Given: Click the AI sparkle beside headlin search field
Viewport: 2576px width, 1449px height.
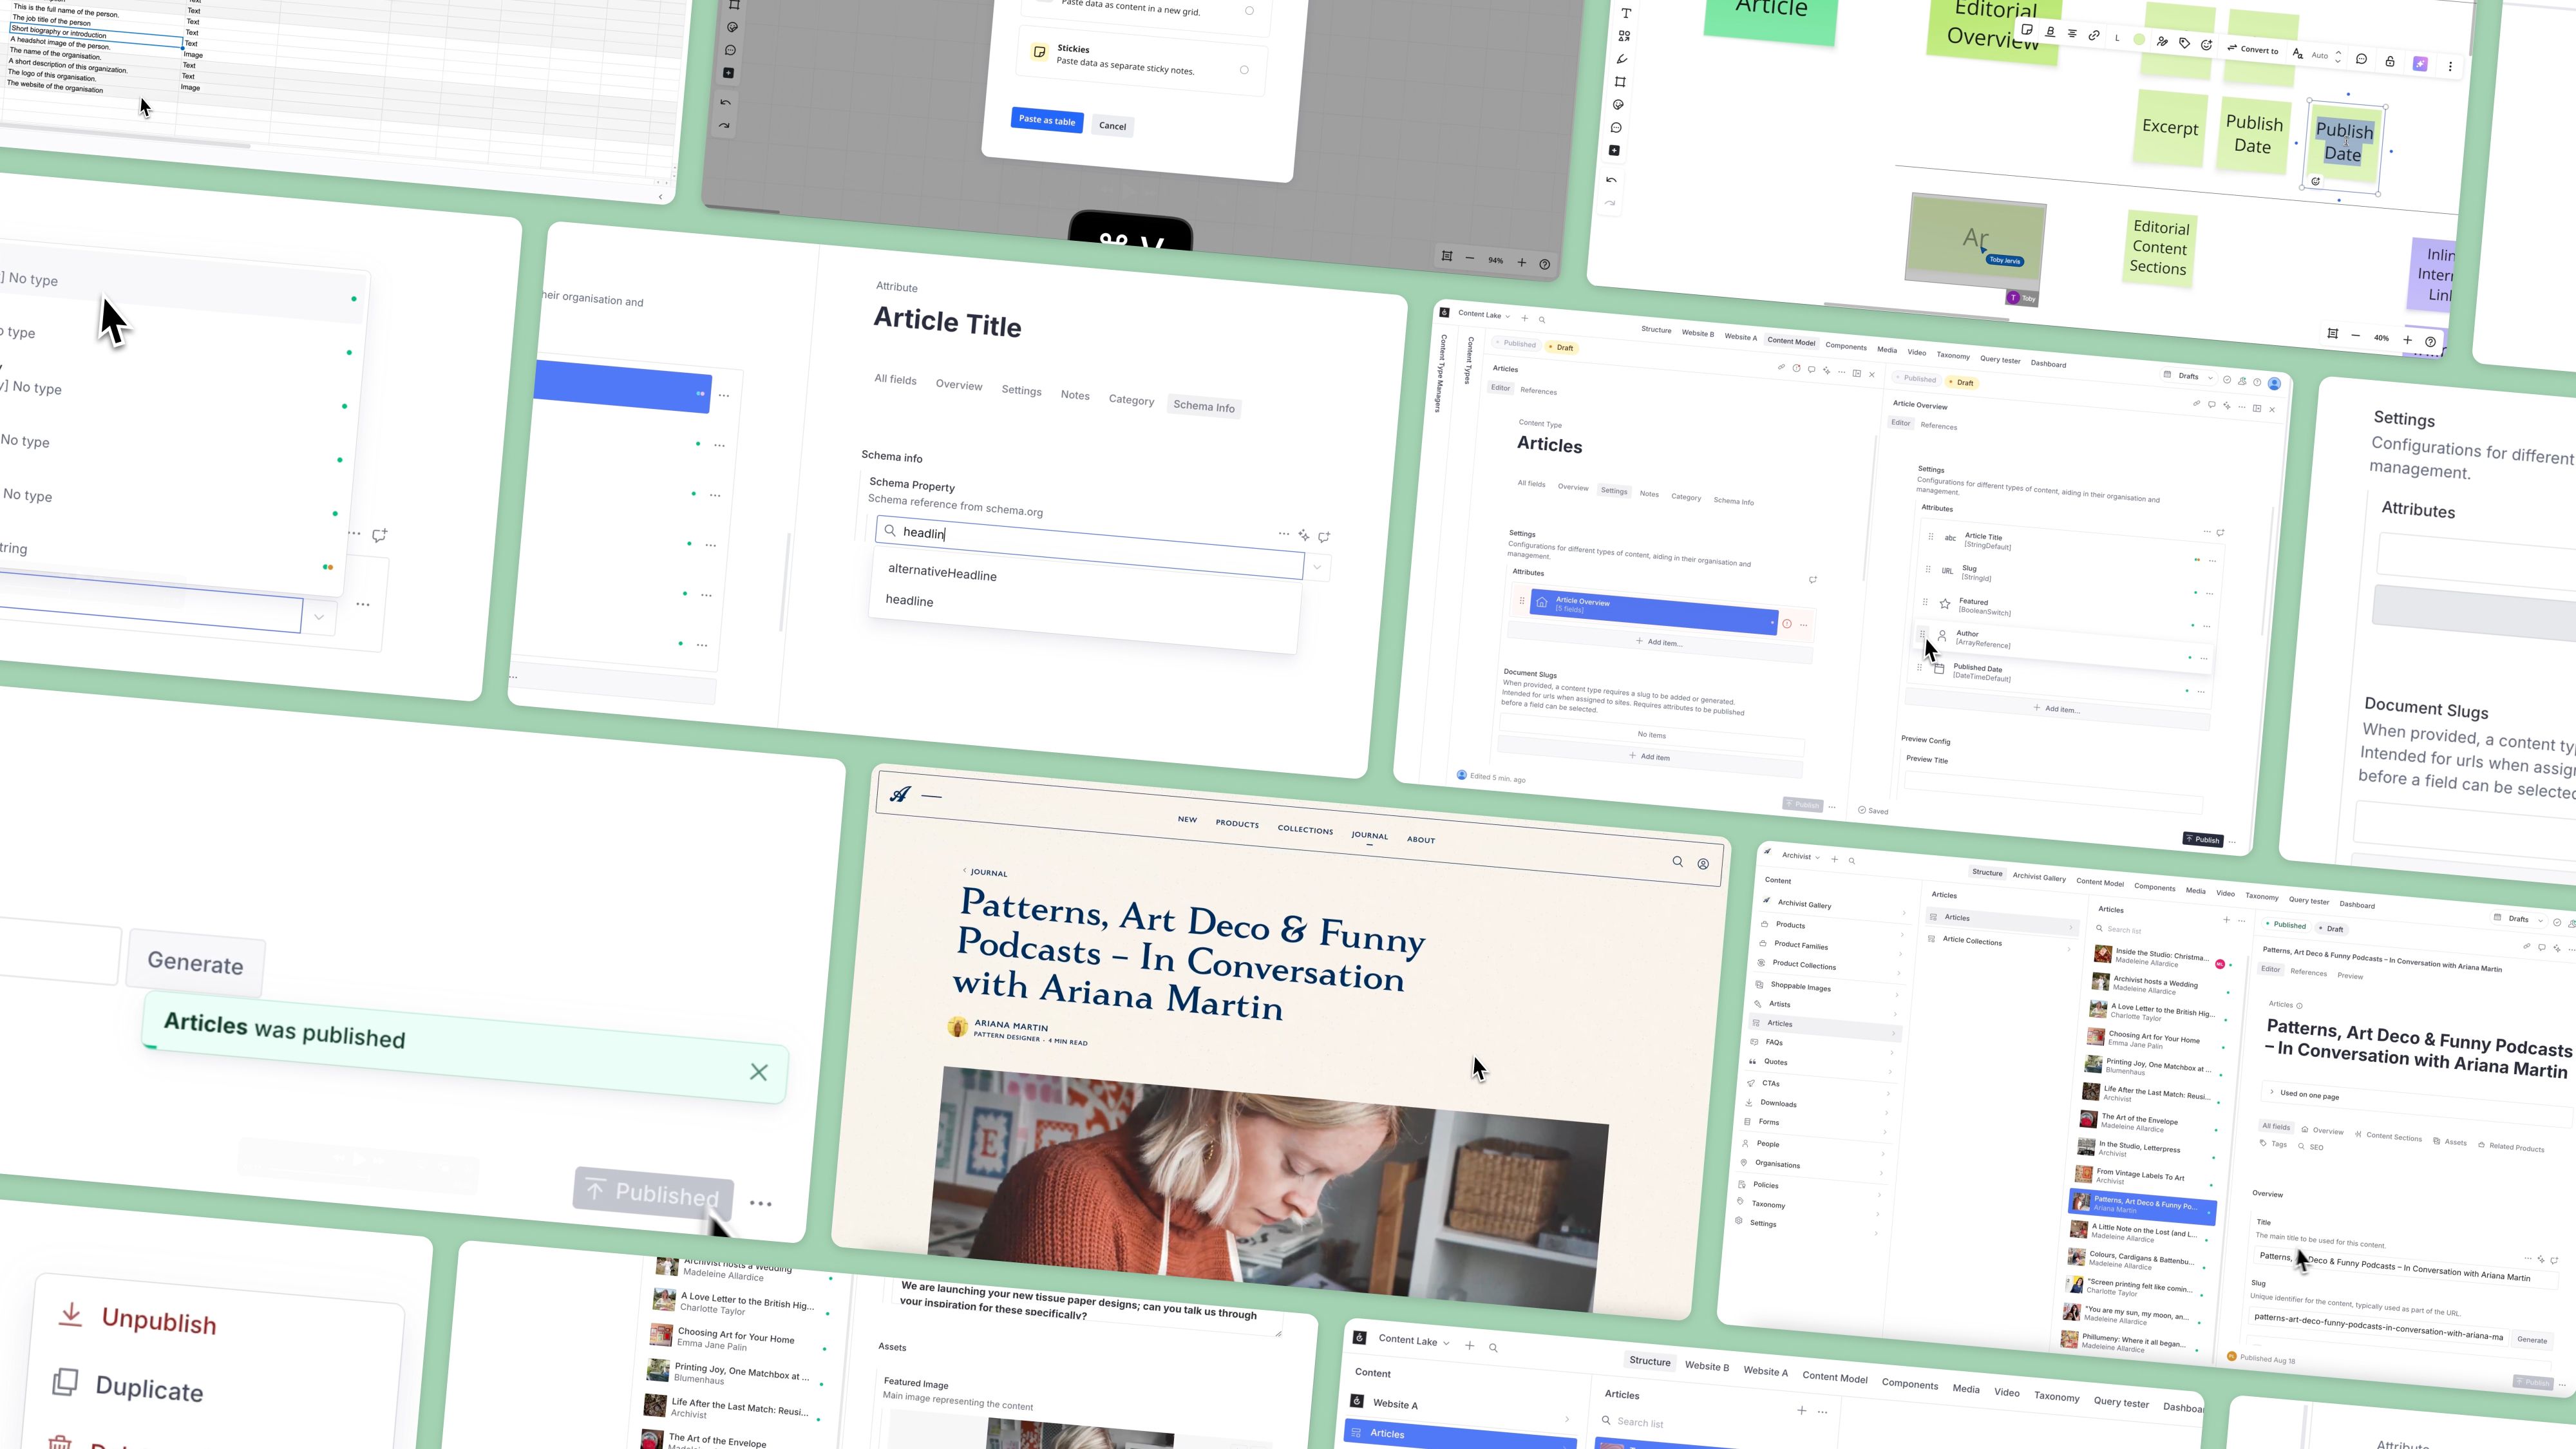Looking at the screenshot, I should [x=1304, y=535].
